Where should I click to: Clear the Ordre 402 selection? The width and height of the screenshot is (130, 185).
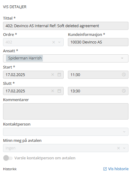click(x=54, y=42)
